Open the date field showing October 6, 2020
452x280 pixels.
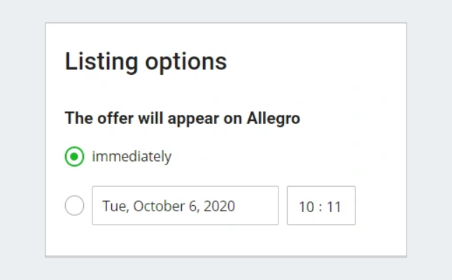tap(185, 206)
